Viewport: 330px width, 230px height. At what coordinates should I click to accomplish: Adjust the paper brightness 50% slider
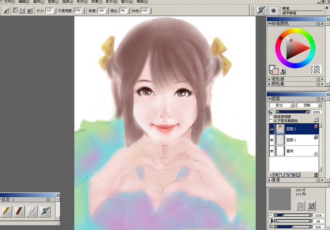[x=293, y=227]
